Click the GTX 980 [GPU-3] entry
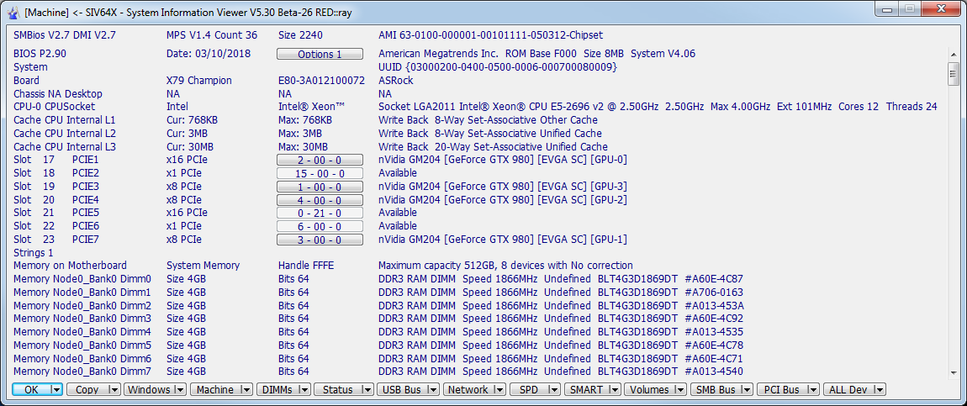This screenshot has width=967, height=406. [503, 187]
